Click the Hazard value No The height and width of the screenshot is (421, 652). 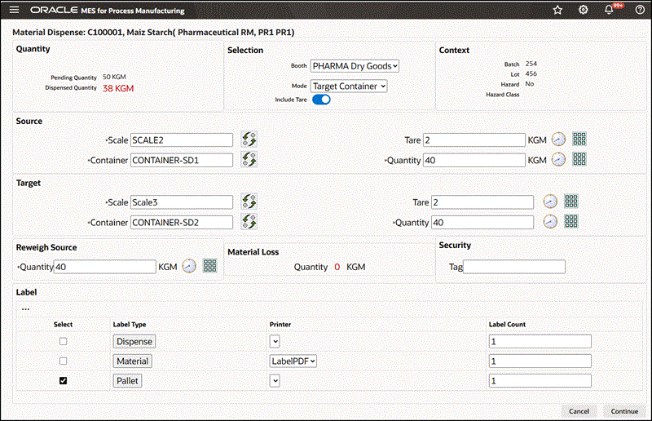[x=529, y=84]
